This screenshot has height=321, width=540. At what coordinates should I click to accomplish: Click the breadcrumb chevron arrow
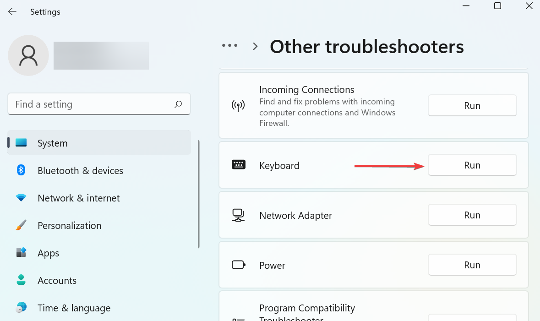pos(255,46)
